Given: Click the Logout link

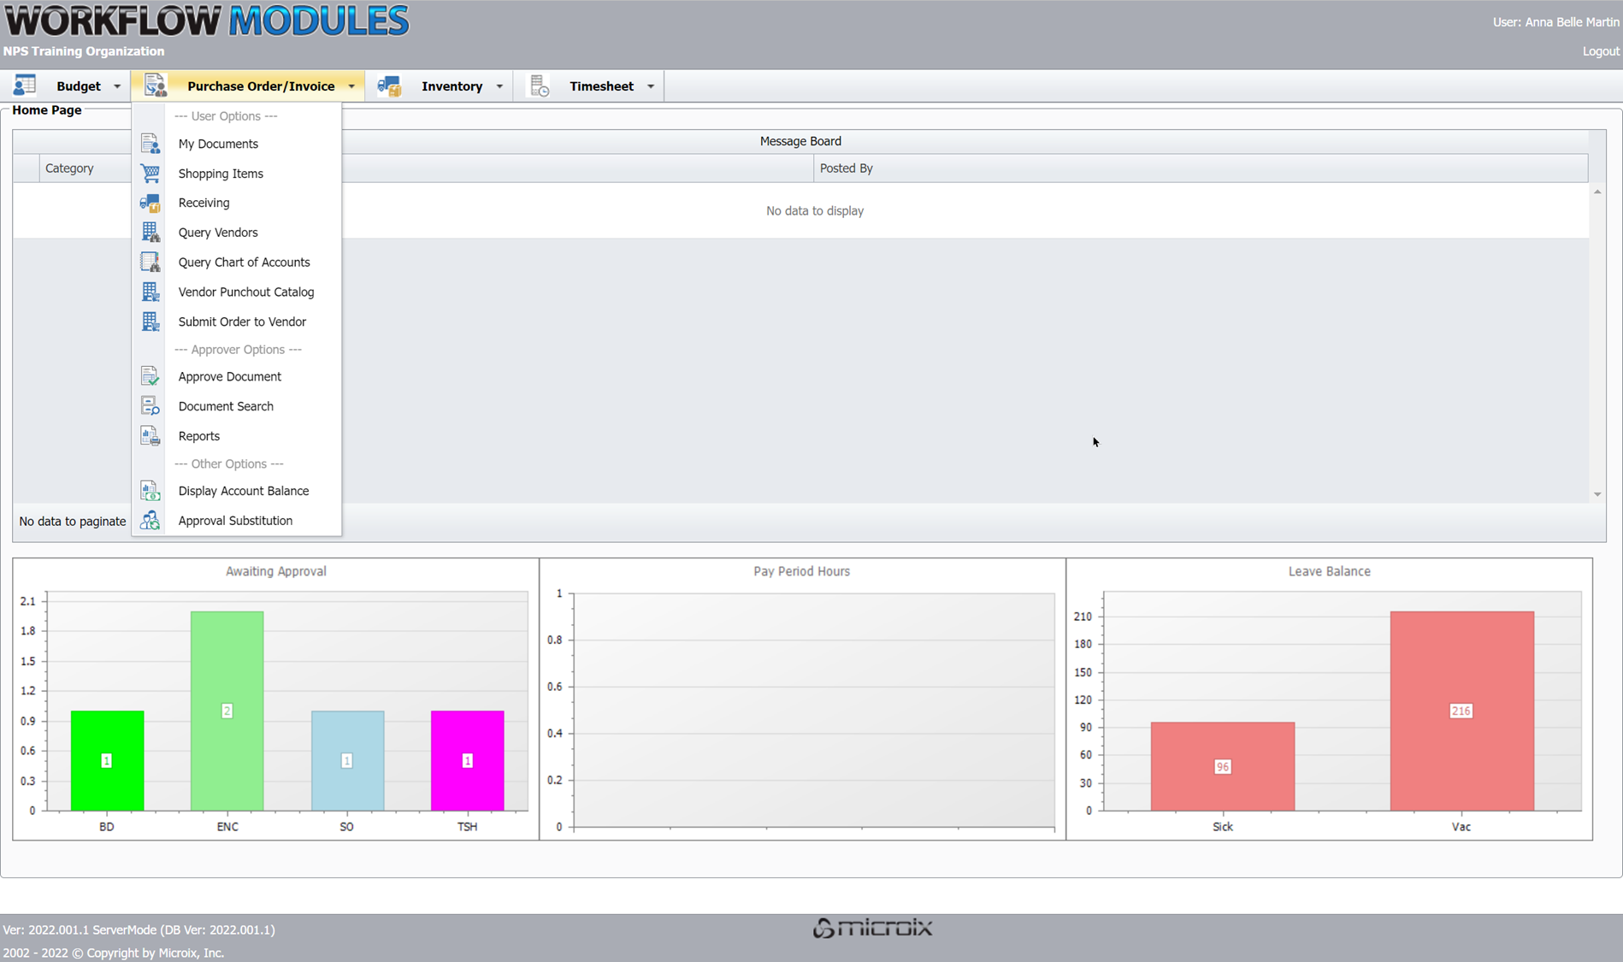Looking at the screenshot, I should 1600,51.
